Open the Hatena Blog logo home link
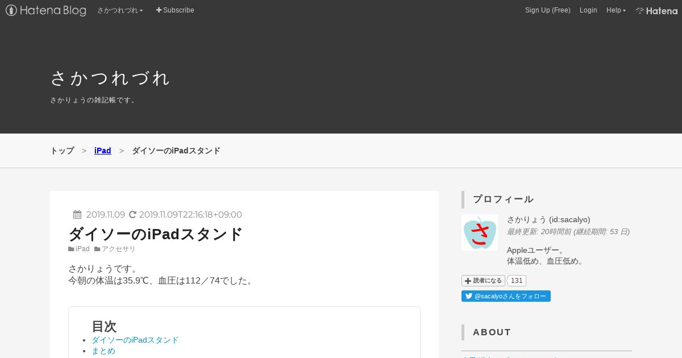Viewport: 682px width, 358px height. (x=46, y=10)
